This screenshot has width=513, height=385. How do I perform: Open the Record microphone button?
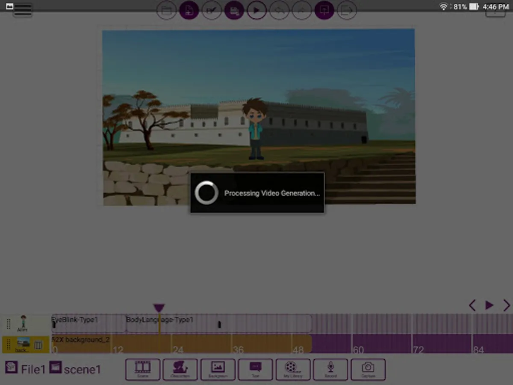pos(330,370)
